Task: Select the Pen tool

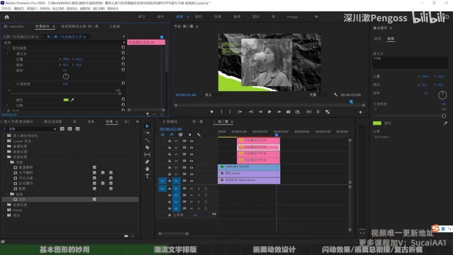Action: click(148, 162)
